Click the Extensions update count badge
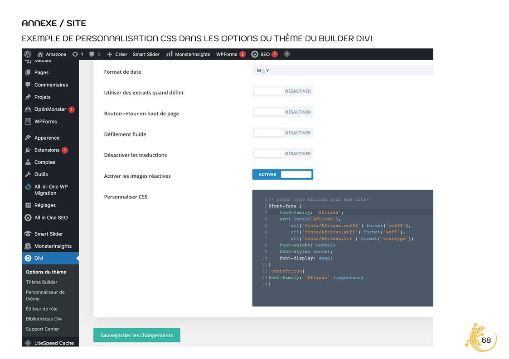The height and width of the screenshot is (359, 509). click(65, 150)
